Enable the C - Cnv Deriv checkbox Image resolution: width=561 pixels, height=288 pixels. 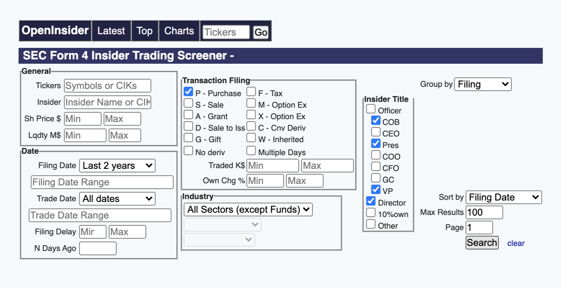point(251,126)
